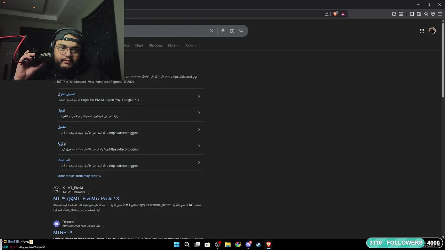Open File Explorer from taskbar
Screen dimensions: 445x250
click(228, 244)
